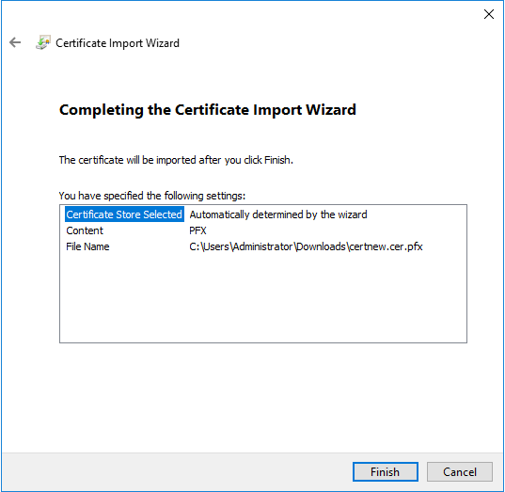
Task: Cancel the certificate import
Action: pos(460,471)
